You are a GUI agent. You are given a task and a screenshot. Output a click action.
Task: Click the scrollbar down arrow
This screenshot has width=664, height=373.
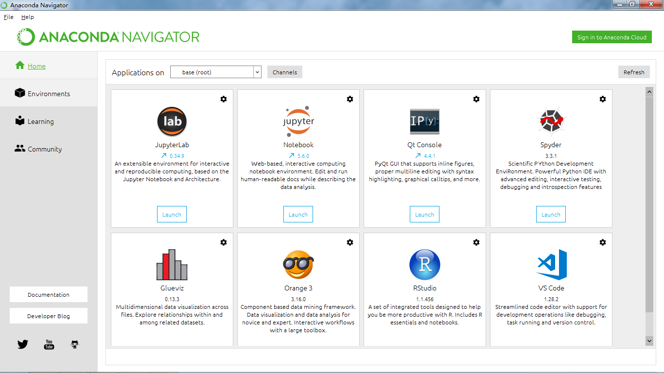[649, 341]
